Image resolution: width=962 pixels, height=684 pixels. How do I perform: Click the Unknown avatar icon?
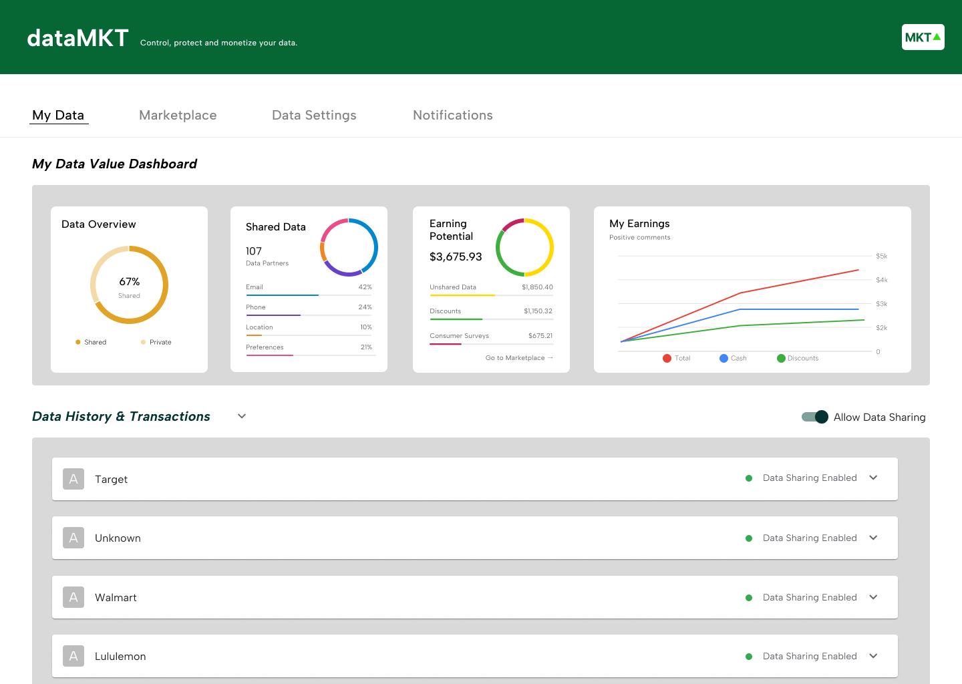tap(73, 538)
